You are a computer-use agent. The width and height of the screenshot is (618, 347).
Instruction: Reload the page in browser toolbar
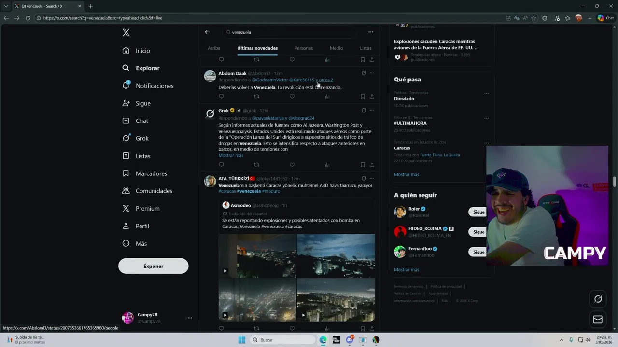pos(28,18)
